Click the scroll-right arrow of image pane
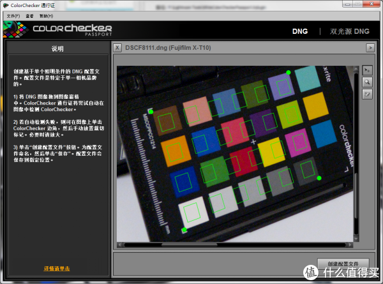This screenshot has width=383, height=284. coord(350,244)
